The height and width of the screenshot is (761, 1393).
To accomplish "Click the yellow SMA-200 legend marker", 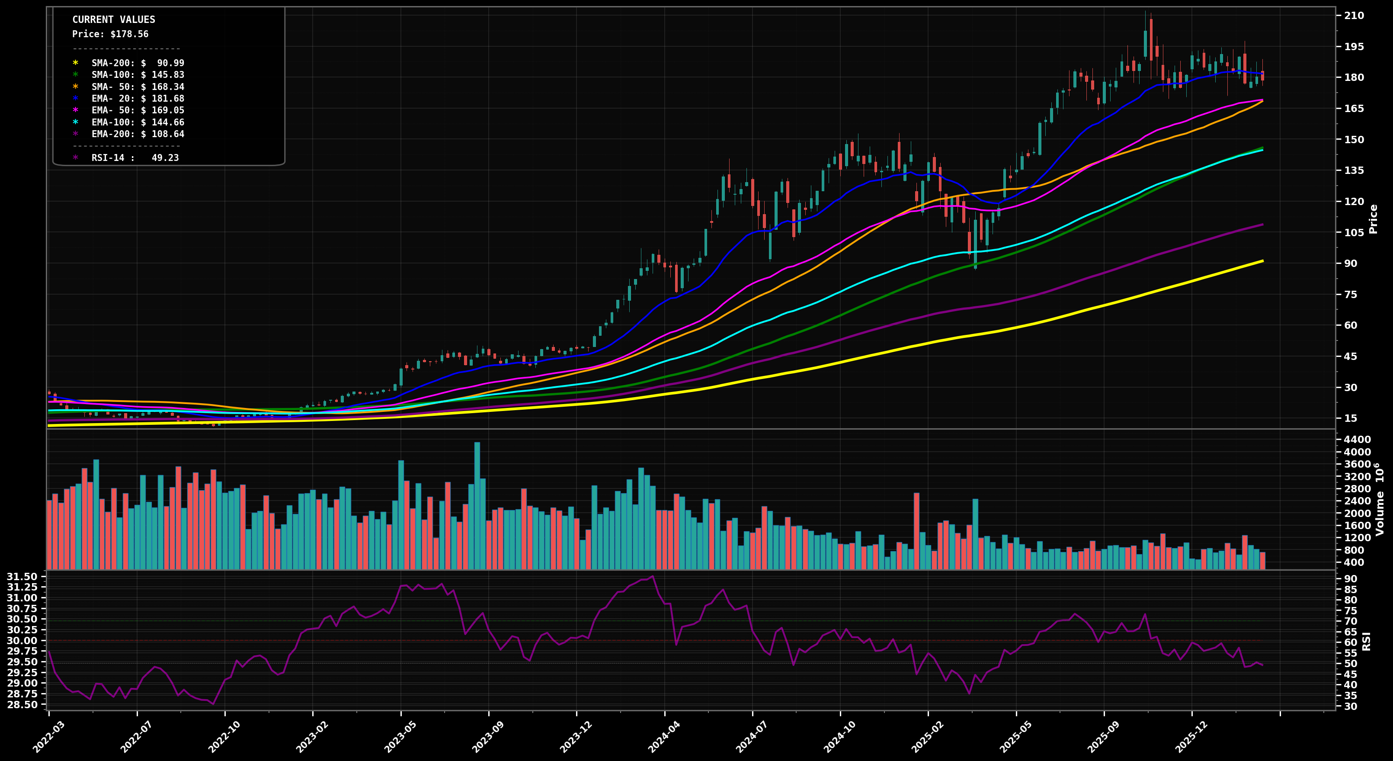I will (x=76, y=63).
